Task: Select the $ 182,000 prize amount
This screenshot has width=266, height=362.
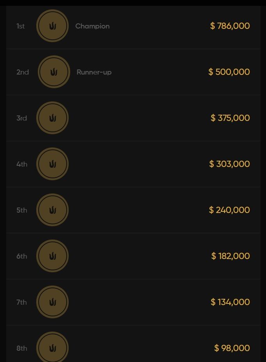Action: (231, 256)
